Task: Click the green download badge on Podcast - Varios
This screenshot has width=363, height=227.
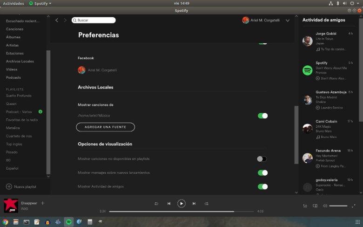Action: click(x=40, y=111)
